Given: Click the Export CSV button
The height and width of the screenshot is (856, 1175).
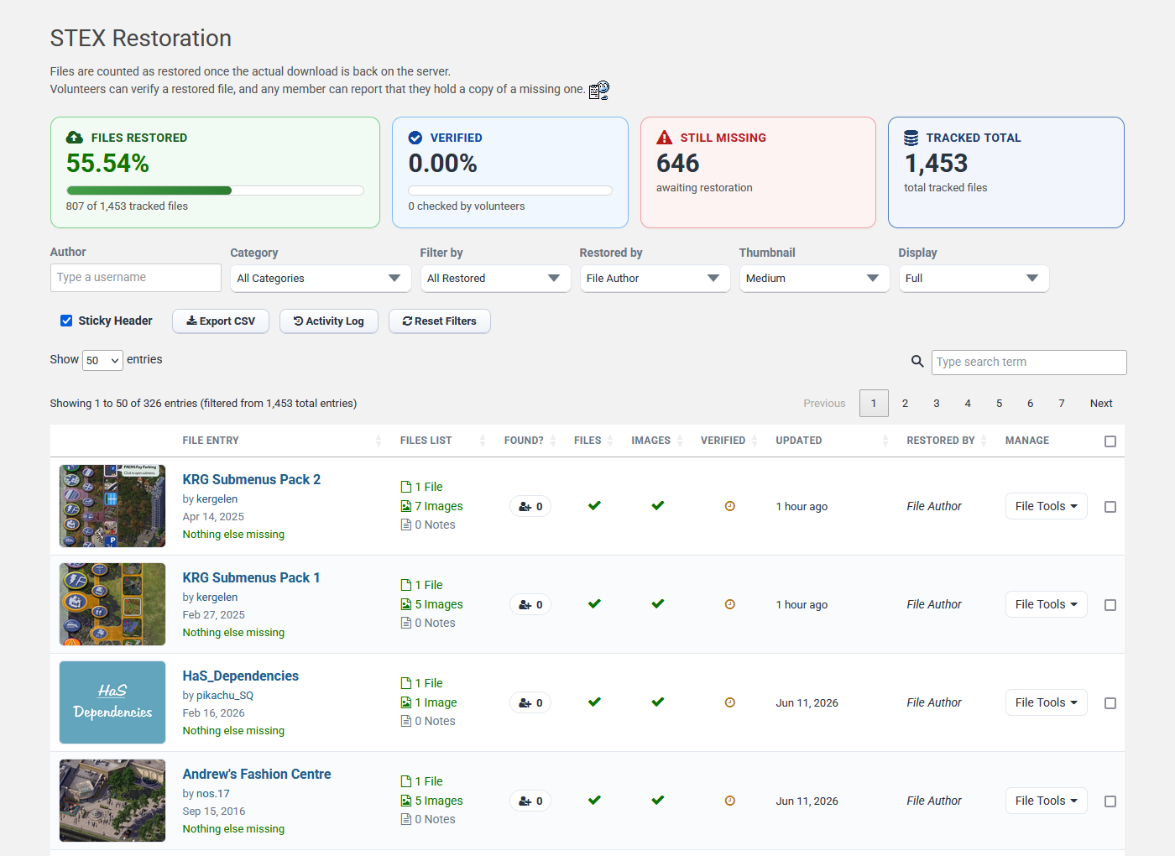Looking at the screenshot, I should pyautogui.click(x=221, y=321).
